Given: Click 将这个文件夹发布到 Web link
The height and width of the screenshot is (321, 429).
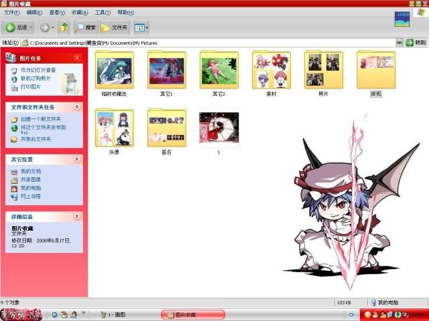Looking at the screenshot, I should (43, 129).
